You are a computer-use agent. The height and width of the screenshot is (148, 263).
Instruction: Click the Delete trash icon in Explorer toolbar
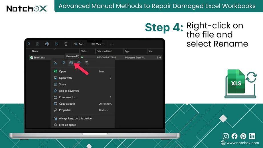[x=66, y=44]
